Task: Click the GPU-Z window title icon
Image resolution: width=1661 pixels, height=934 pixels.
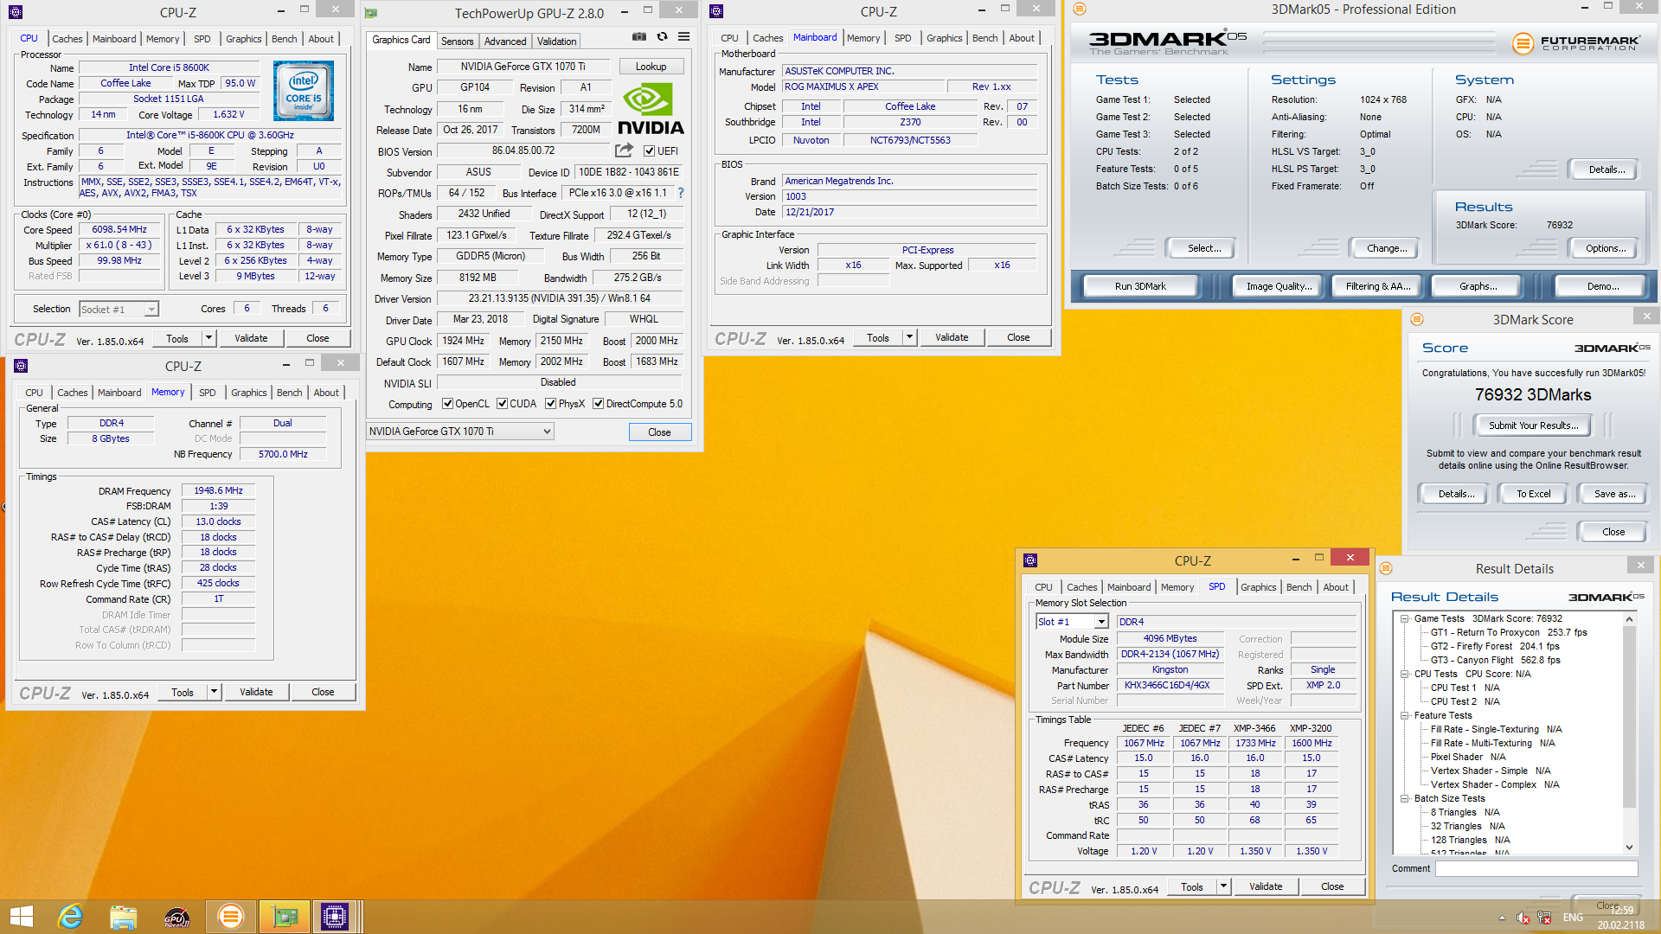Action: 371,13
